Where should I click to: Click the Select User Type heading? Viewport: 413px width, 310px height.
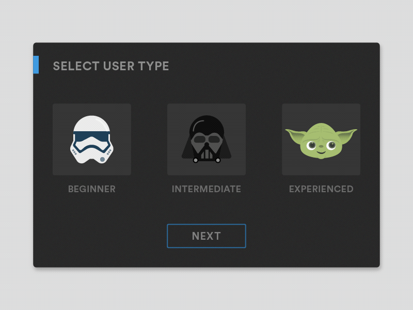point(111,66)
